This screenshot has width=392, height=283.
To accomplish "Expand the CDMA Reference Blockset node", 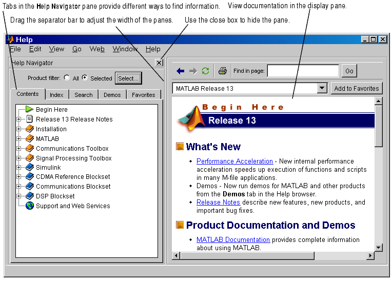I will point(19,177).
